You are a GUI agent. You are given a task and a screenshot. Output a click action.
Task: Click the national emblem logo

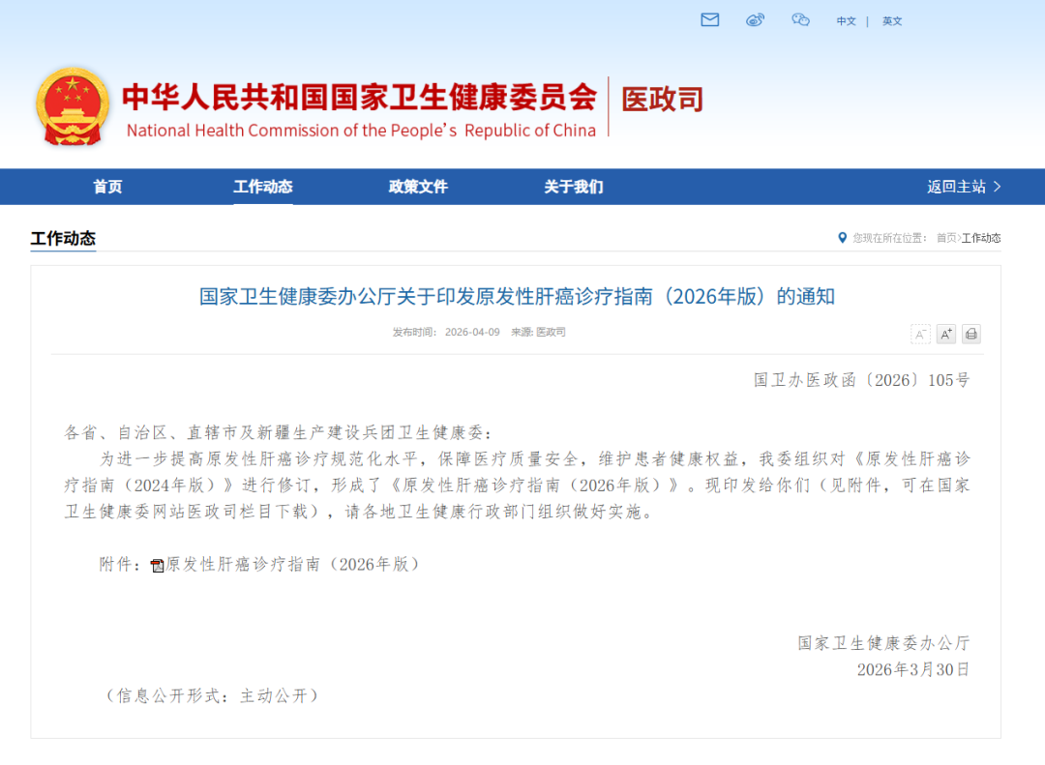point(73,106)
